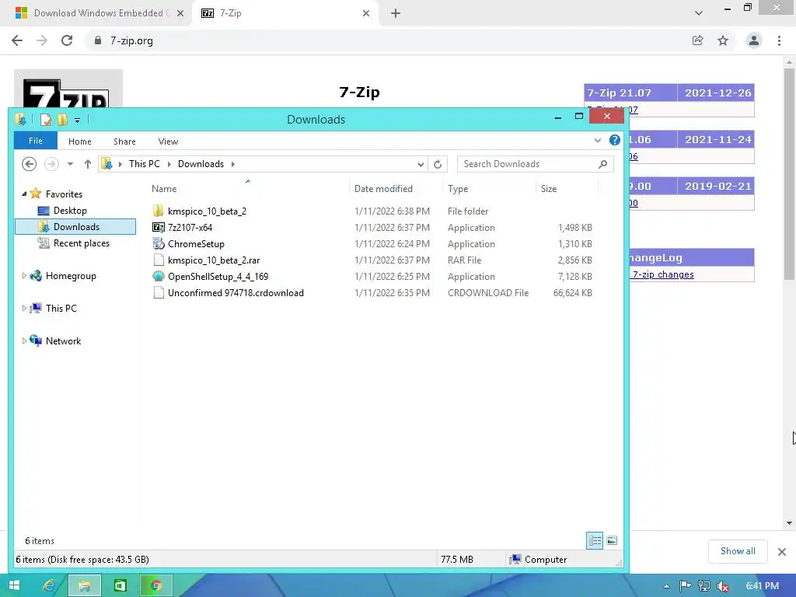Close the 7-Zip browser tab
The width and height of the screenshot is (796, 597).
click(x=366, y=13)
